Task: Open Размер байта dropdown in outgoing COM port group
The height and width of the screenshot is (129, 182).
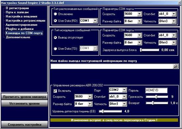Action: pos(139,43)
